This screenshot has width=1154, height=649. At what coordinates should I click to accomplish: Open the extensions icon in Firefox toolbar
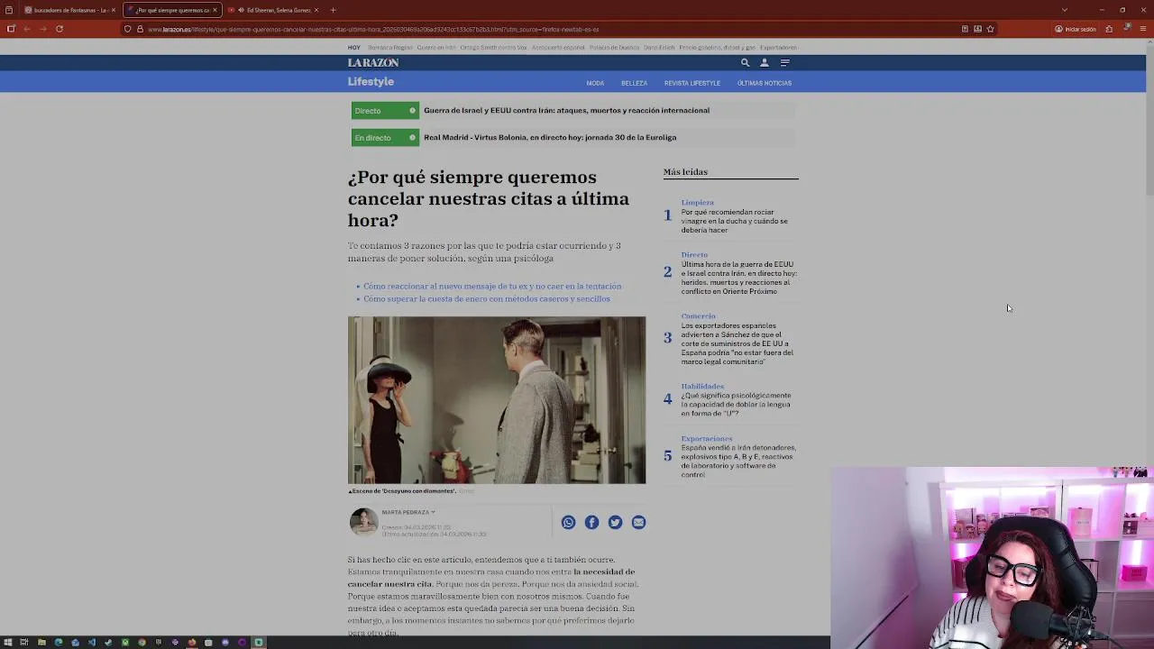click(1109, 29)
